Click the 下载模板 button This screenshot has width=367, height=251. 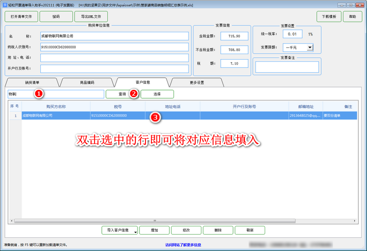(x=329, y=16)
